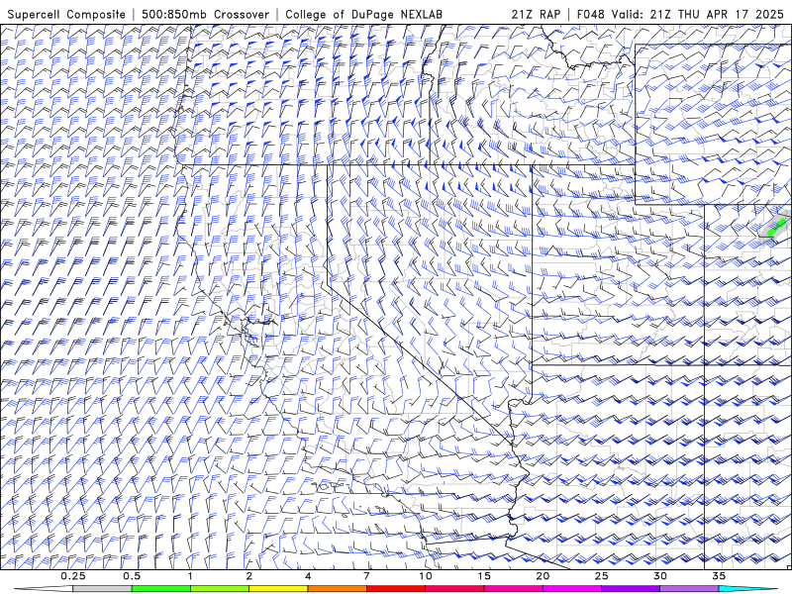Screen dimensions: 792x594
Task: Click the legend value 25
Action: [x=601, y=576]
